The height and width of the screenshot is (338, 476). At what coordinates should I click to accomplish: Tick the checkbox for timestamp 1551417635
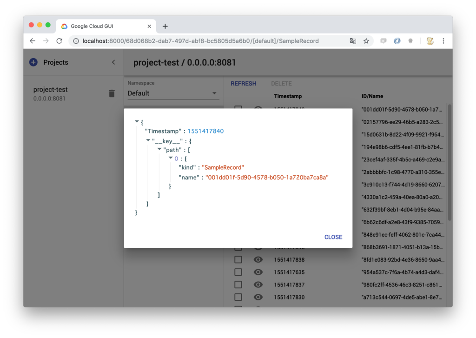point(238,272)
